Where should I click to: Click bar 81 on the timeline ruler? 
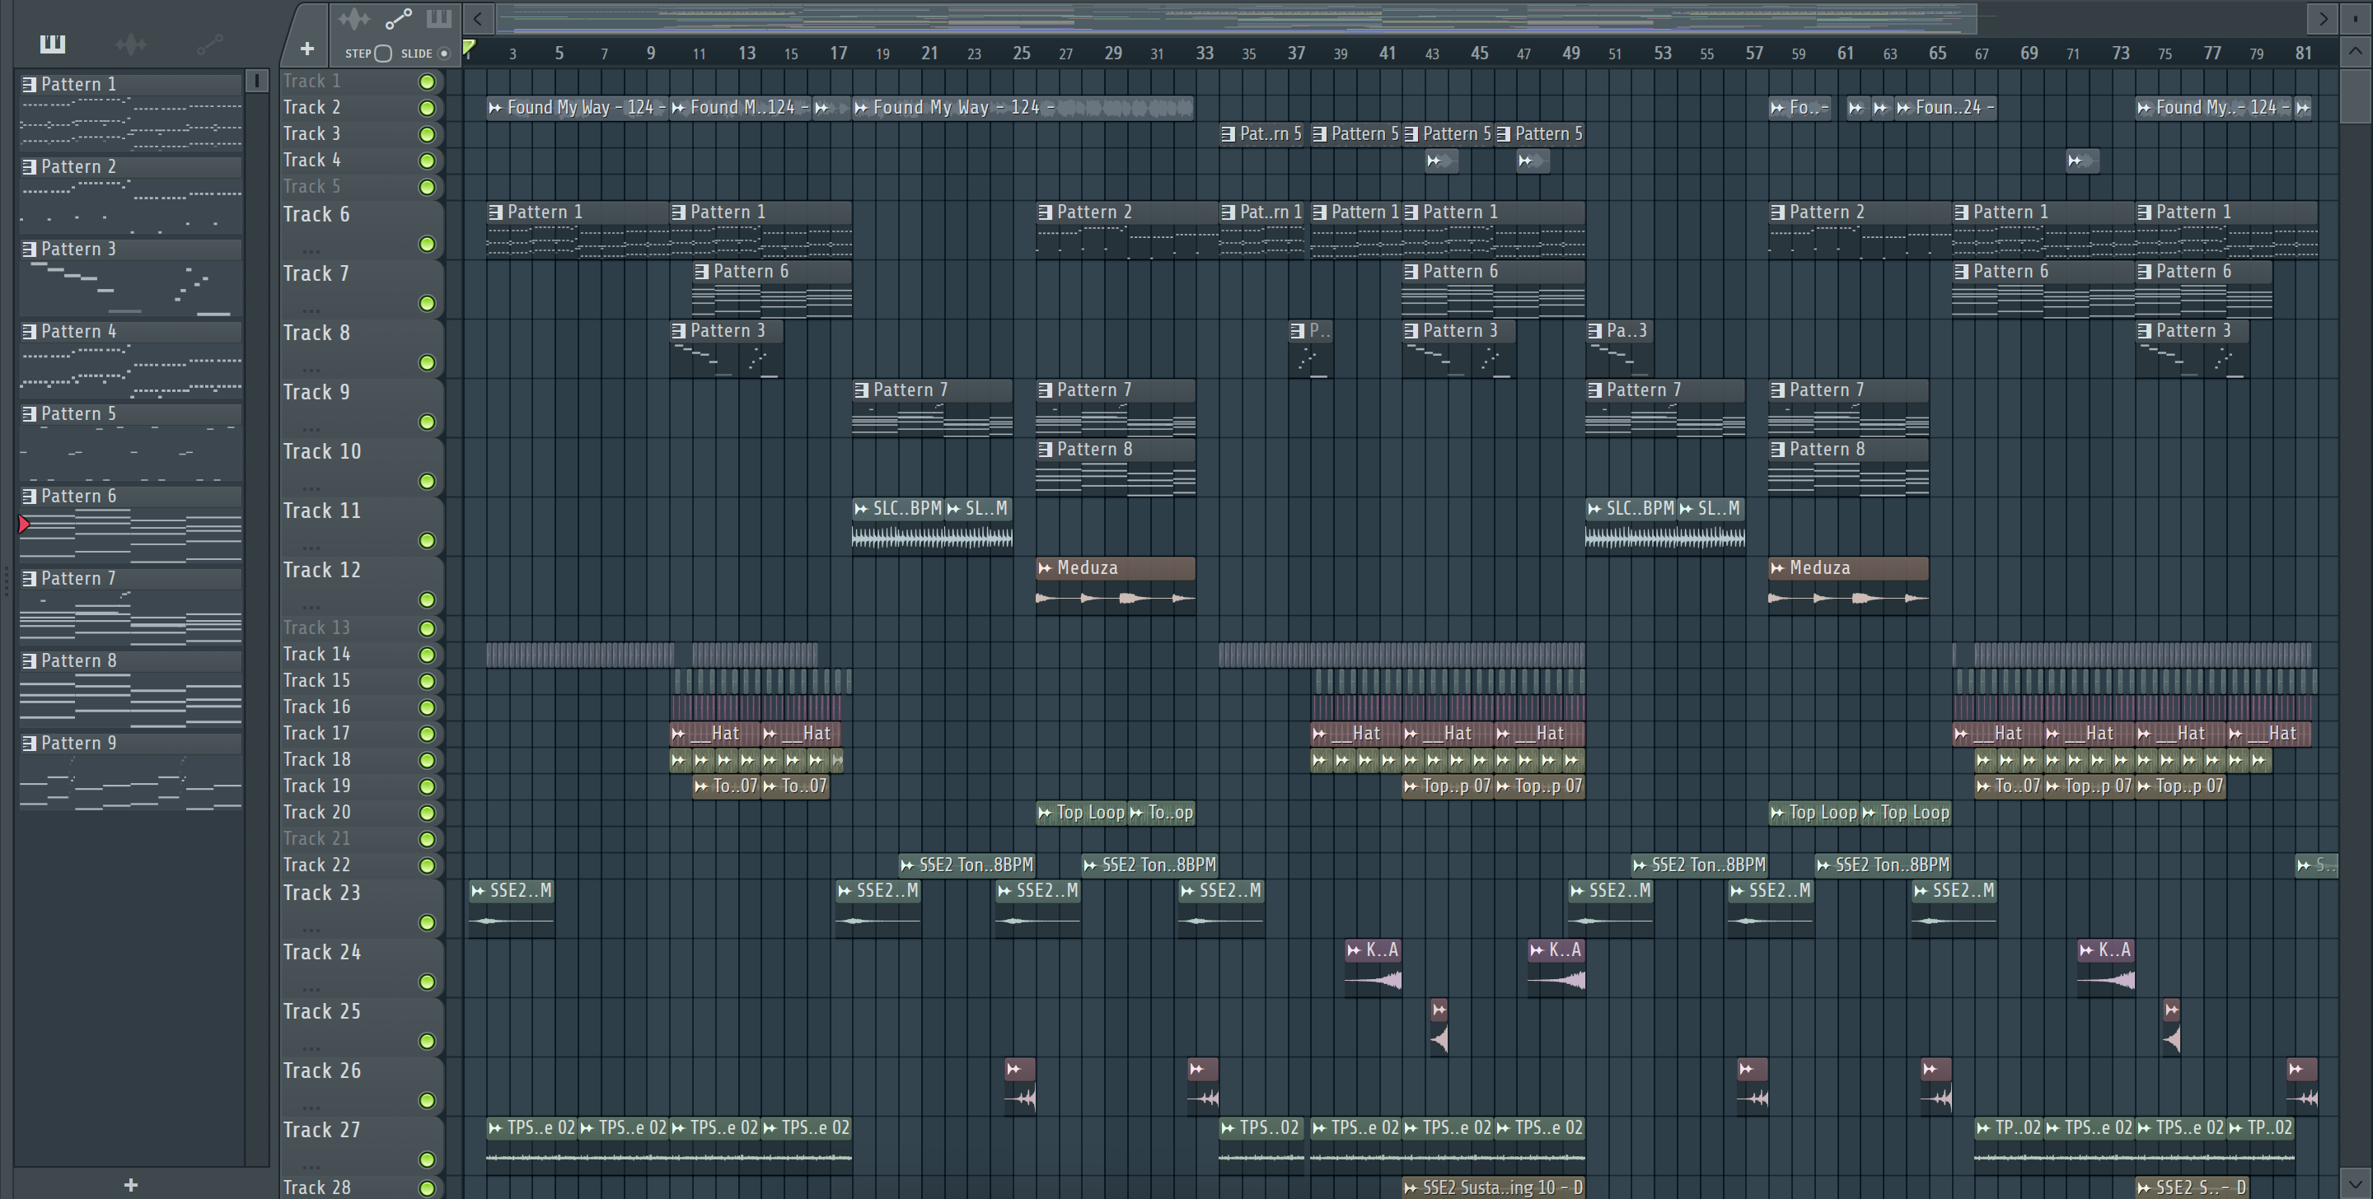2303,54
